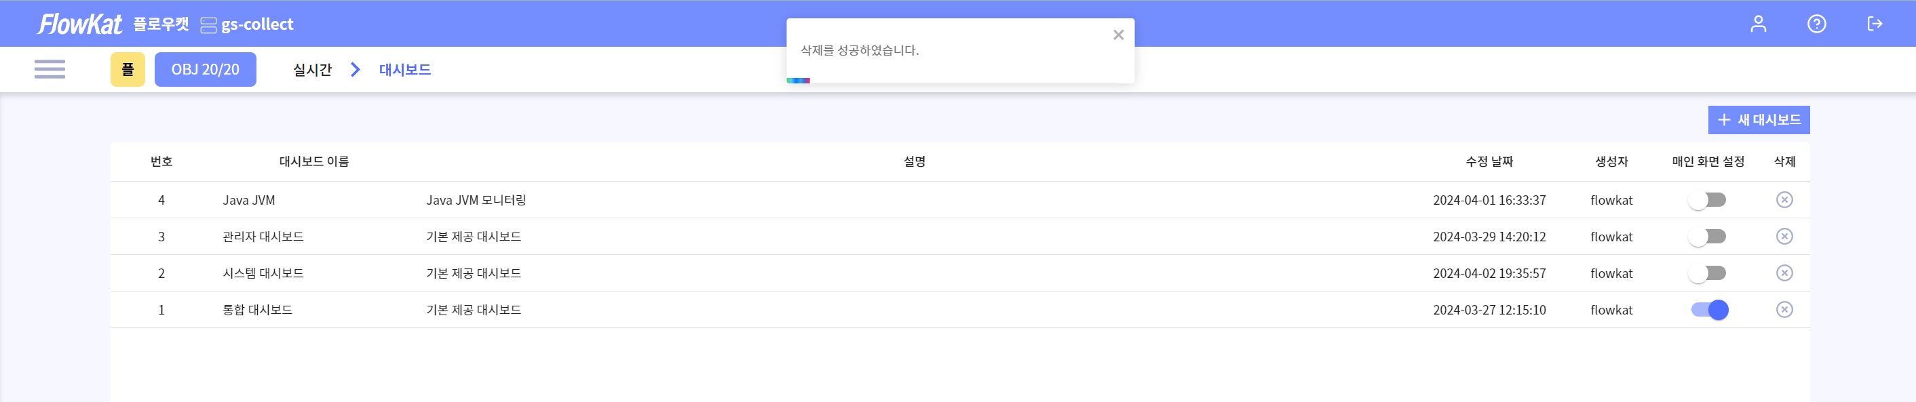Click the breadcrumb chevron after 실시간
This screenshot has width=1916, height=402.
(x=356, y=69)
